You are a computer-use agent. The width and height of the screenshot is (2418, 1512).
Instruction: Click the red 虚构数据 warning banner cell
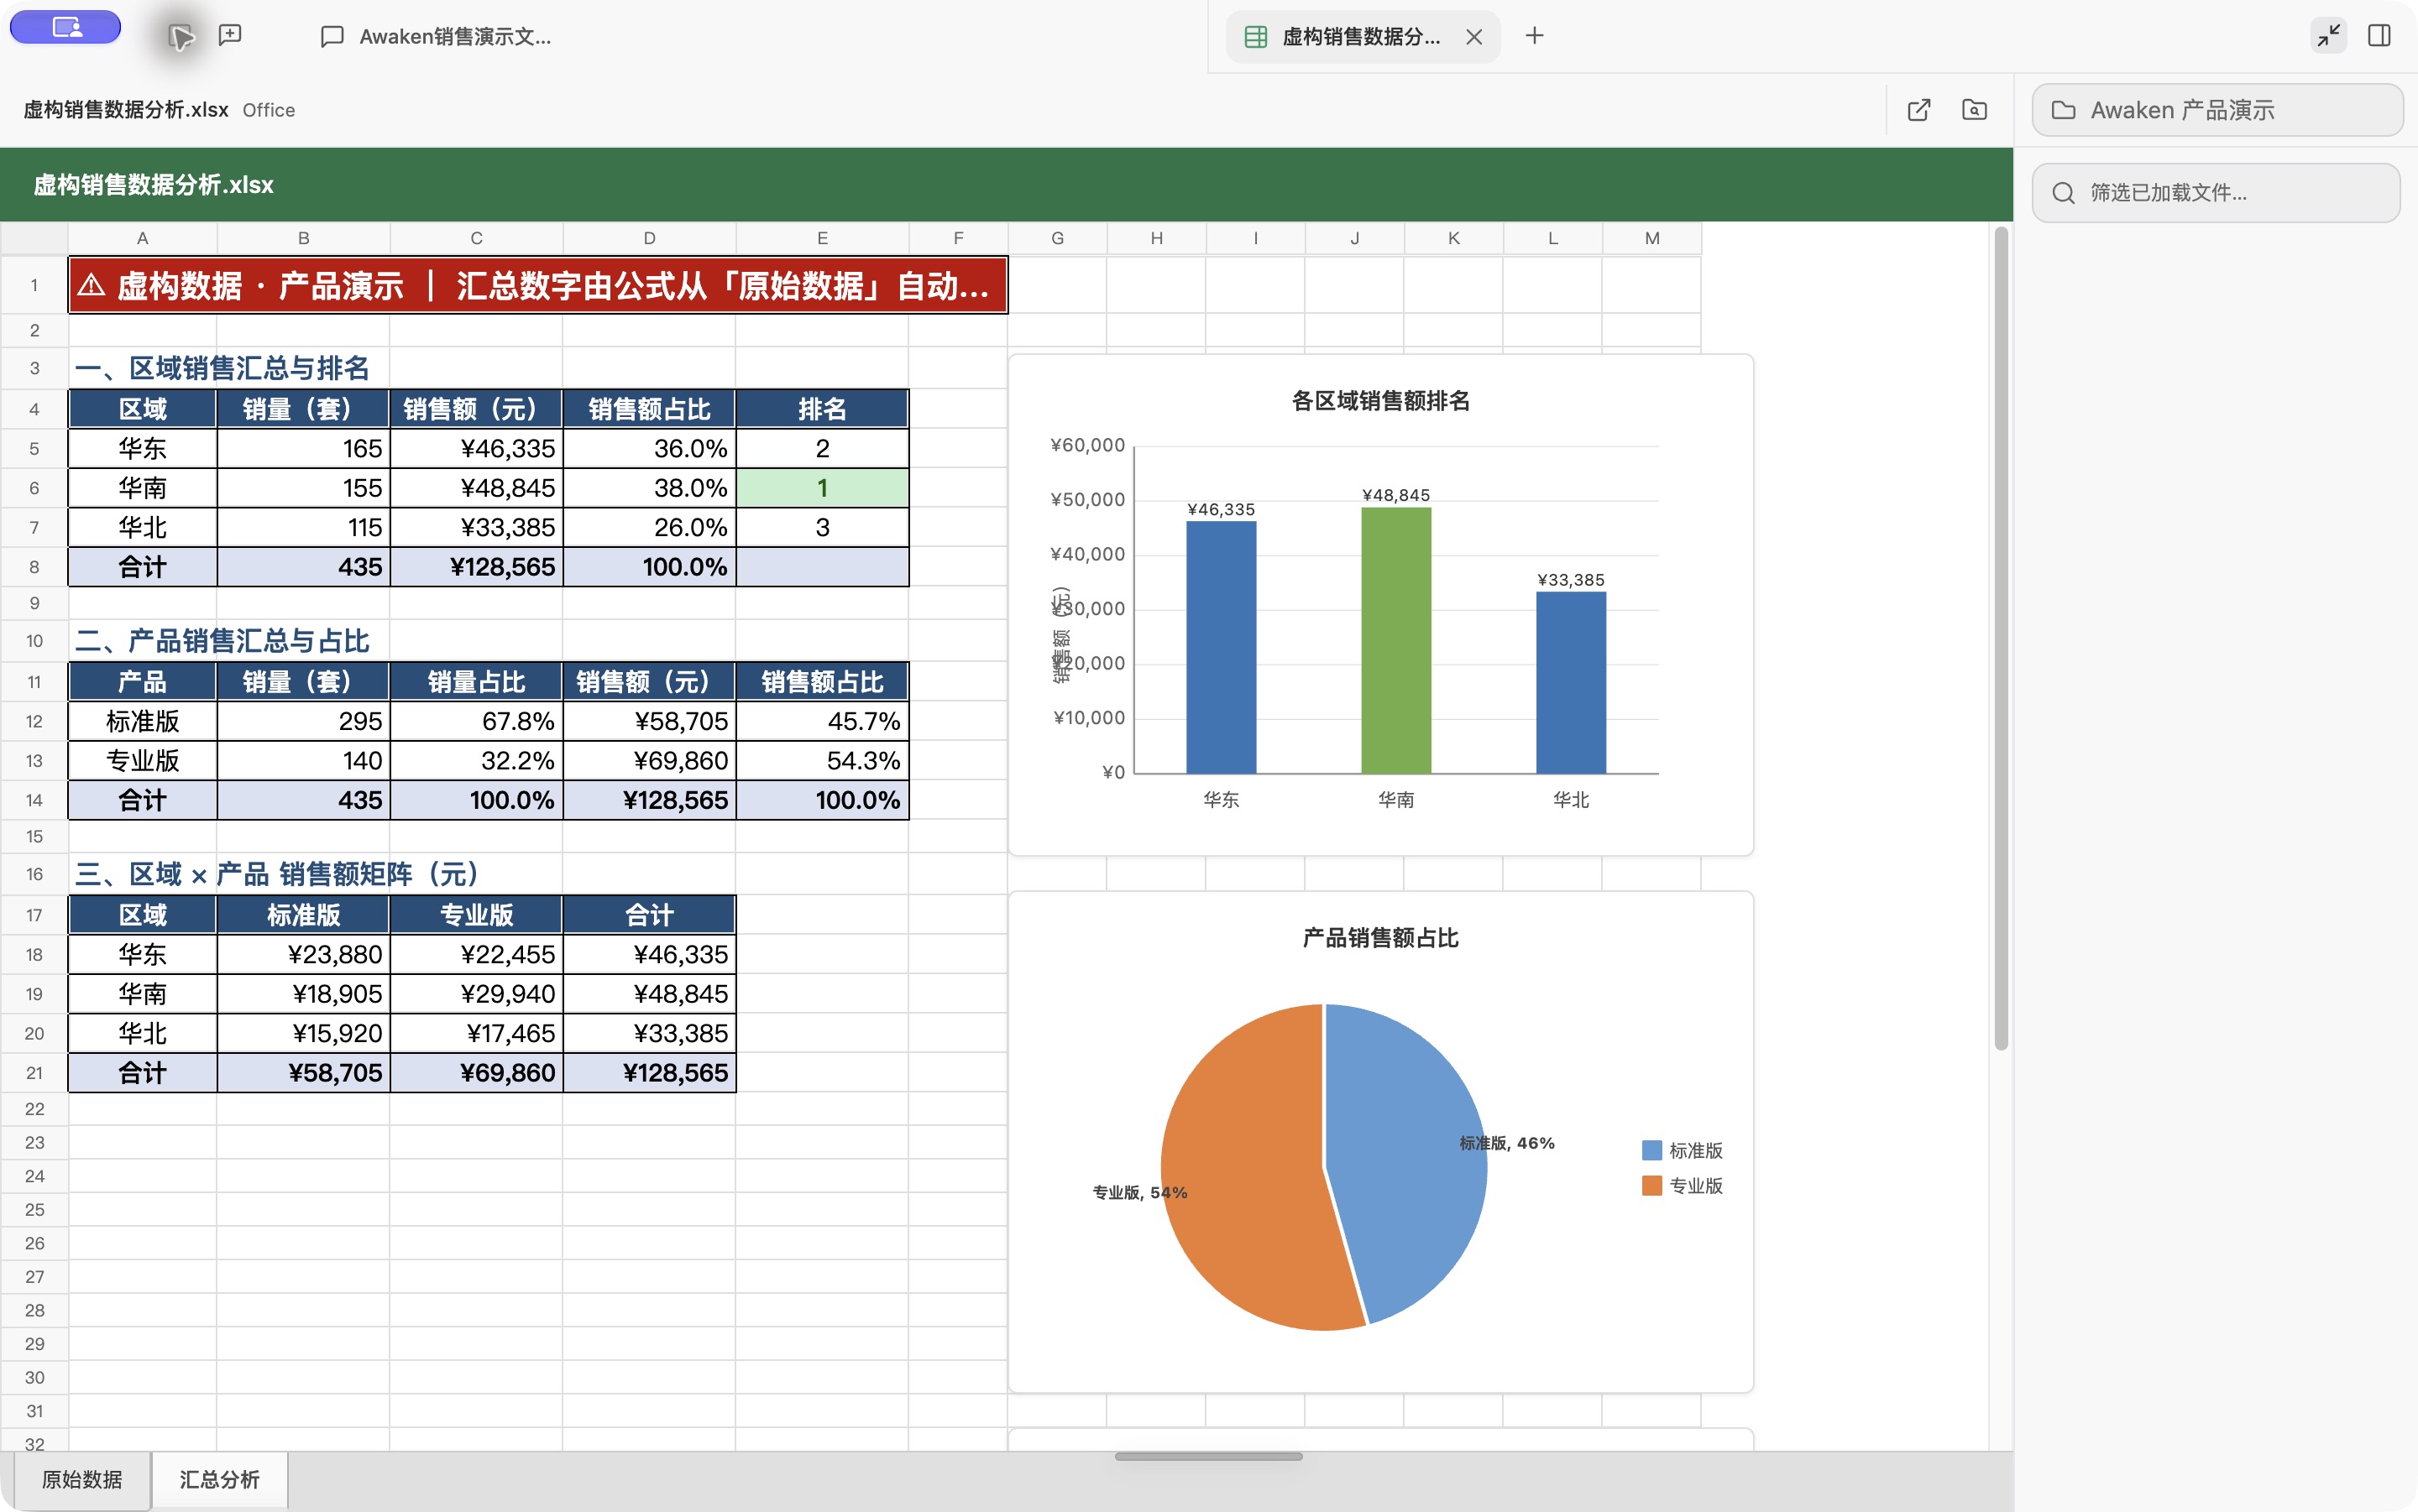(x=538, y=286)
